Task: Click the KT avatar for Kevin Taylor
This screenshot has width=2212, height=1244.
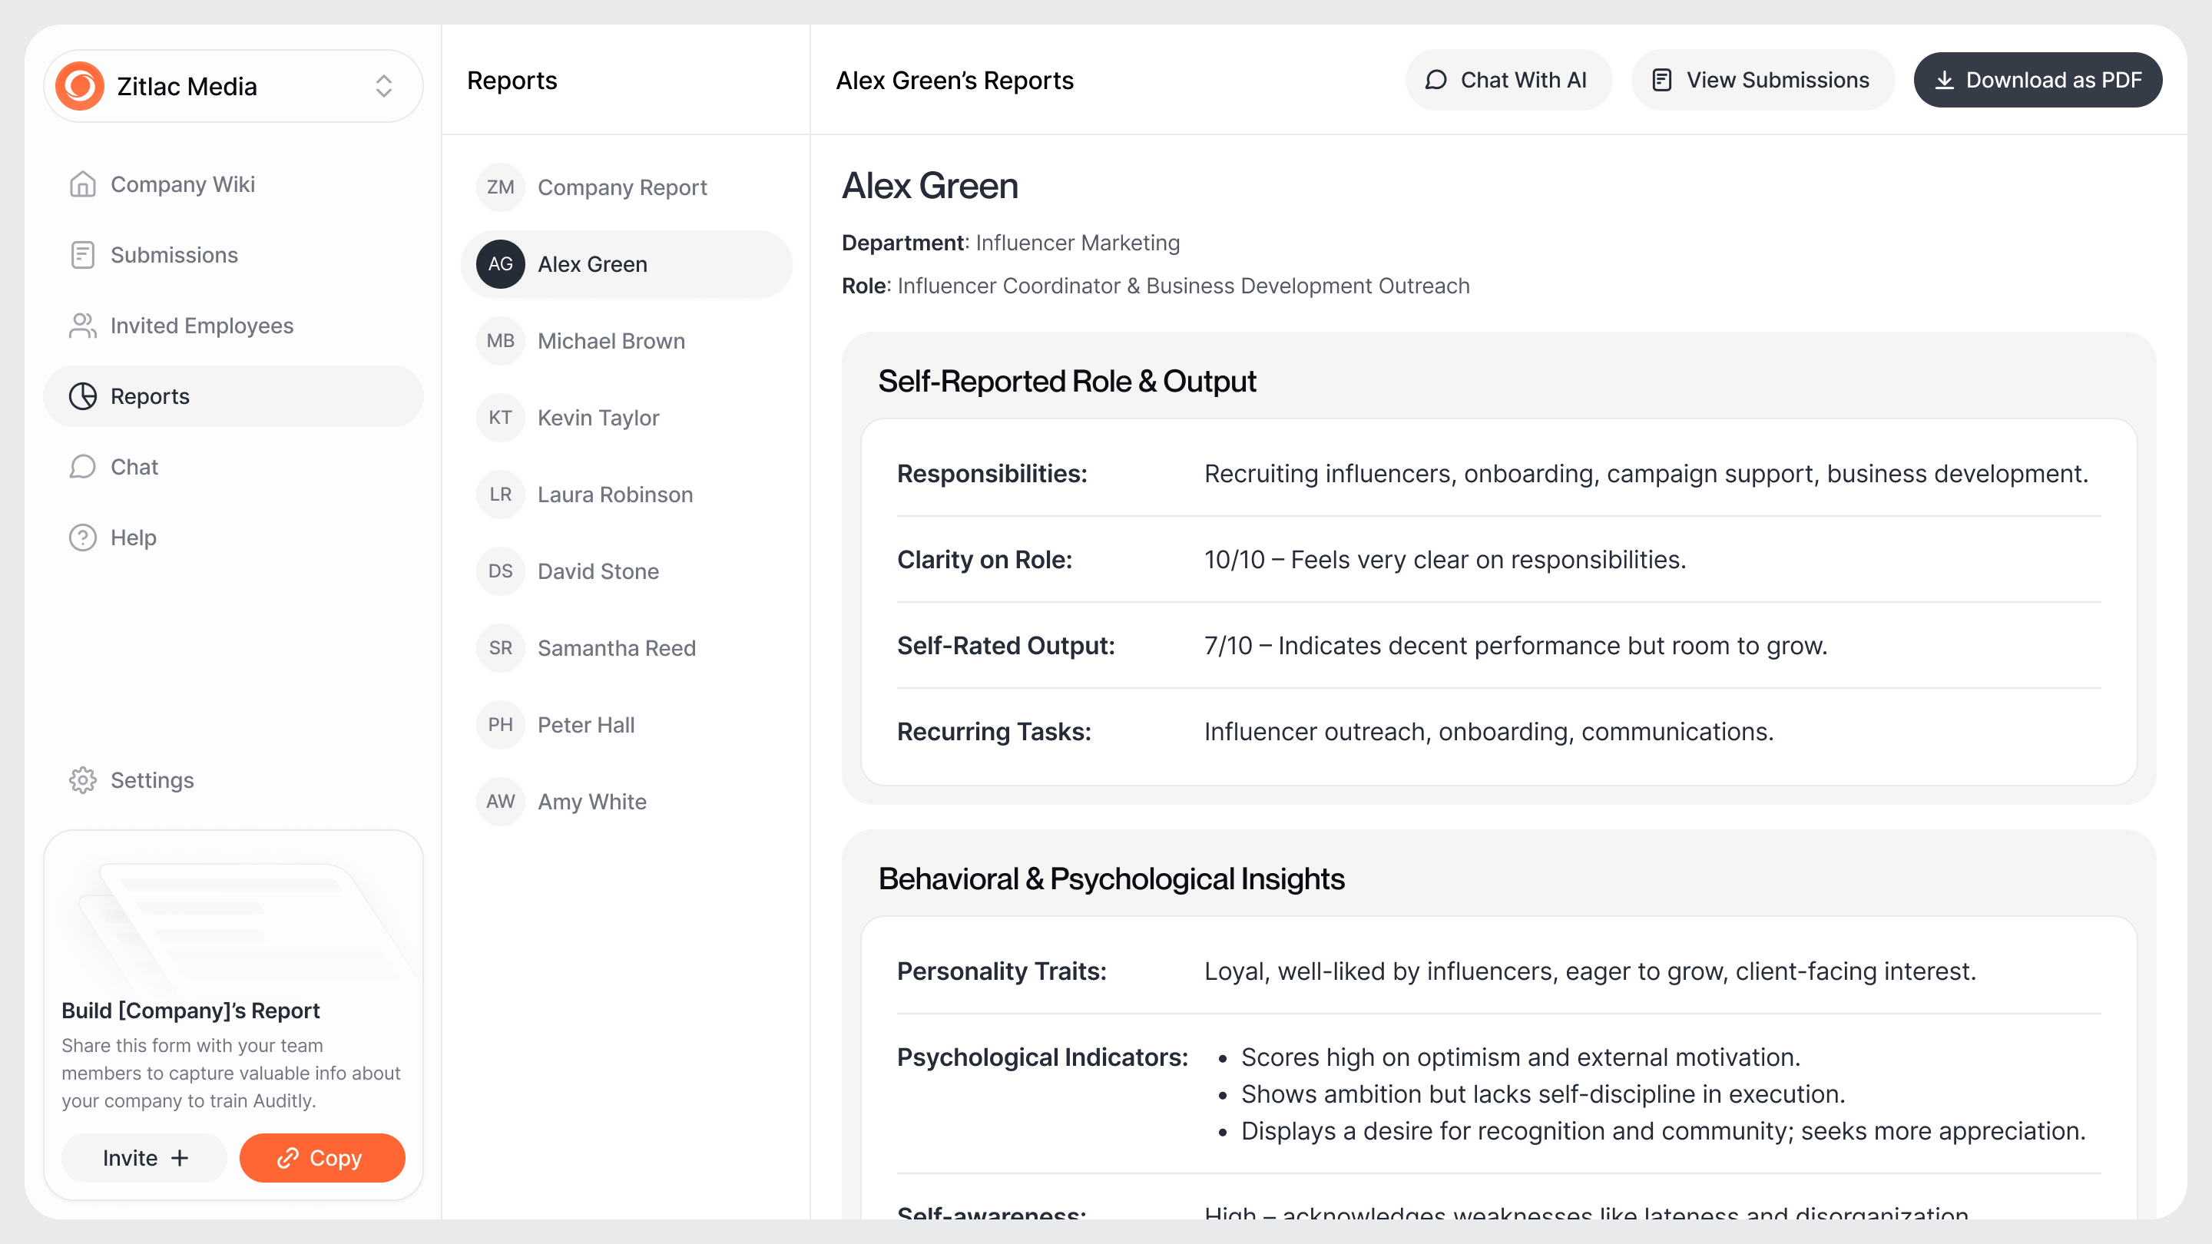Action: [x=501, y=418]
